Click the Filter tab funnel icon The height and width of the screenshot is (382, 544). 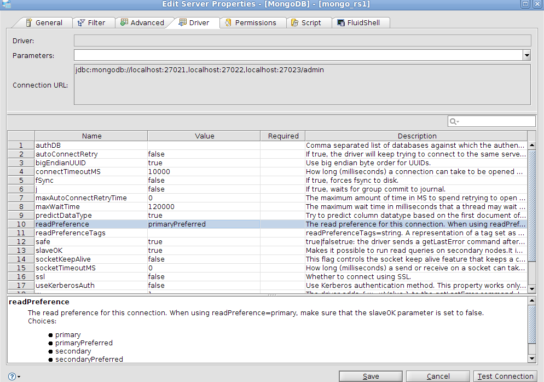[x=81, y=23]
